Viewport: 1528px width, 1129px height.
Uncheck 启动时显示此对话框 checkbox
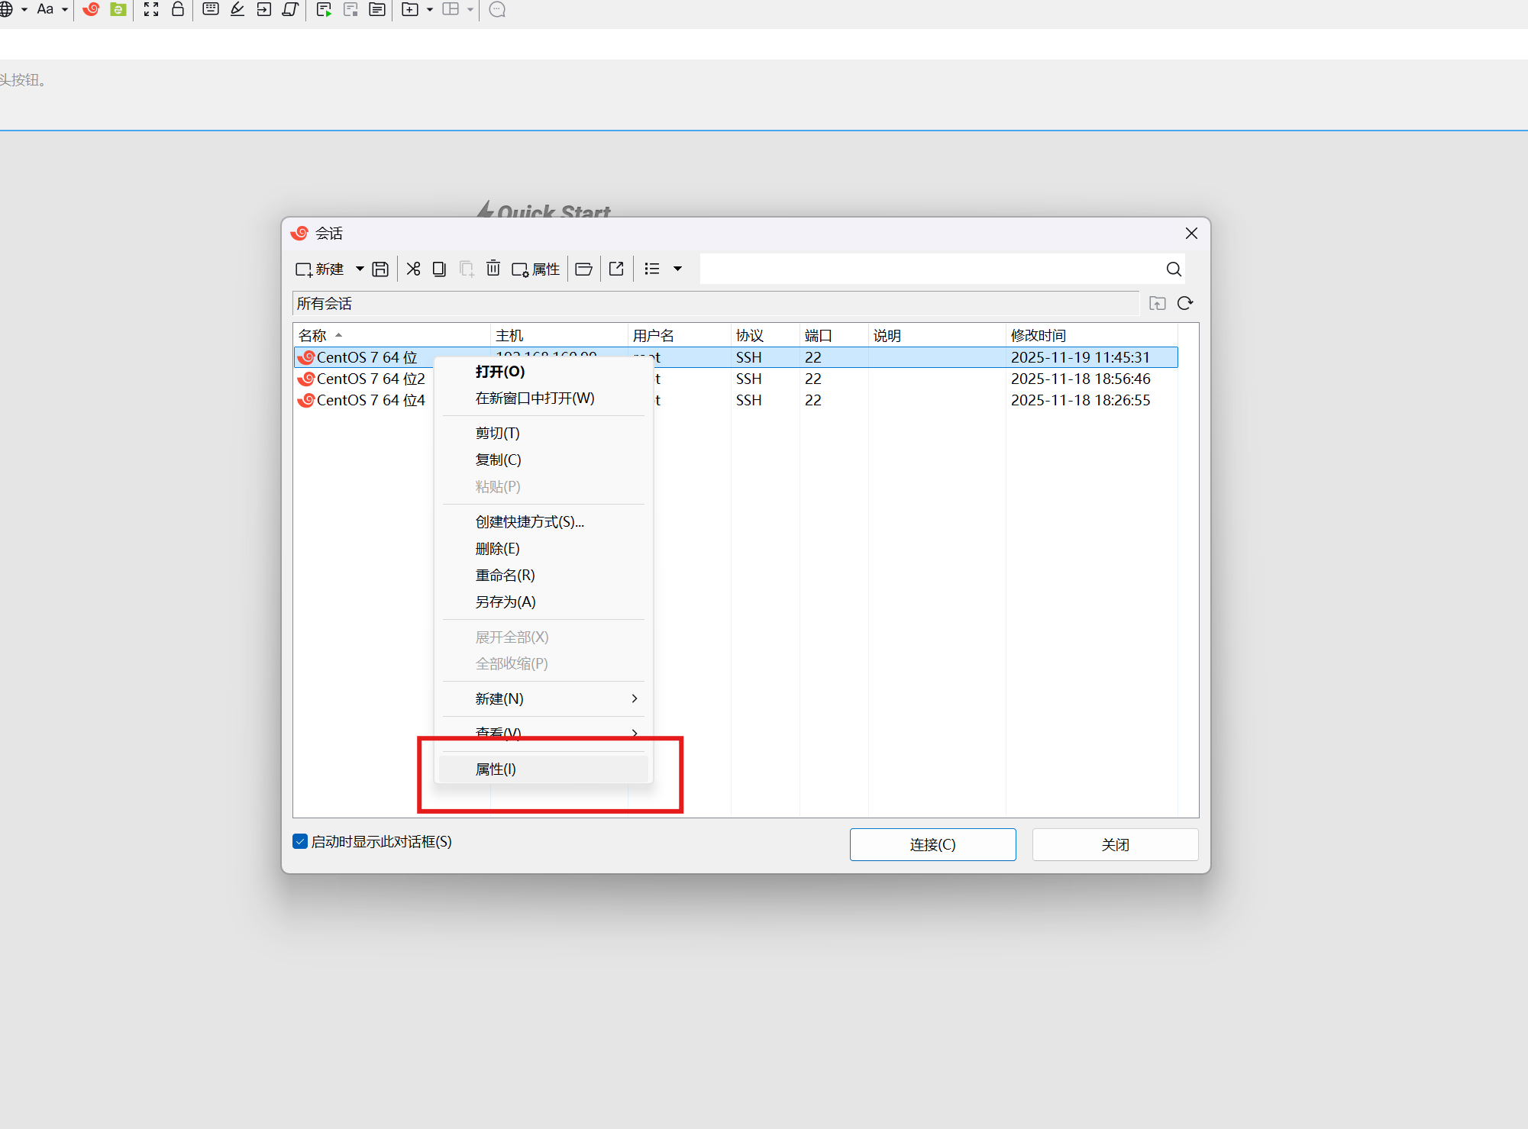pyautogui.click(x=300, y=841)
